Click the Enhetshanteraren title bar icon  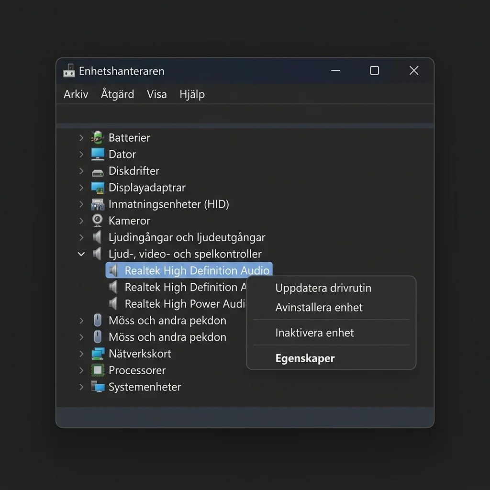click(69, 71)
